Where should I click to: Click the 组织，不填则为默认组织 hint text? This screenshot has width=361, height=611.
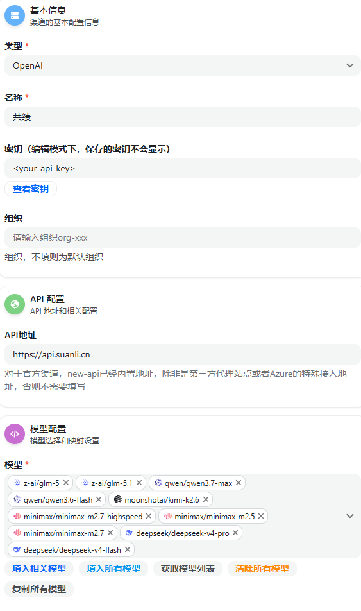point(54,257)
